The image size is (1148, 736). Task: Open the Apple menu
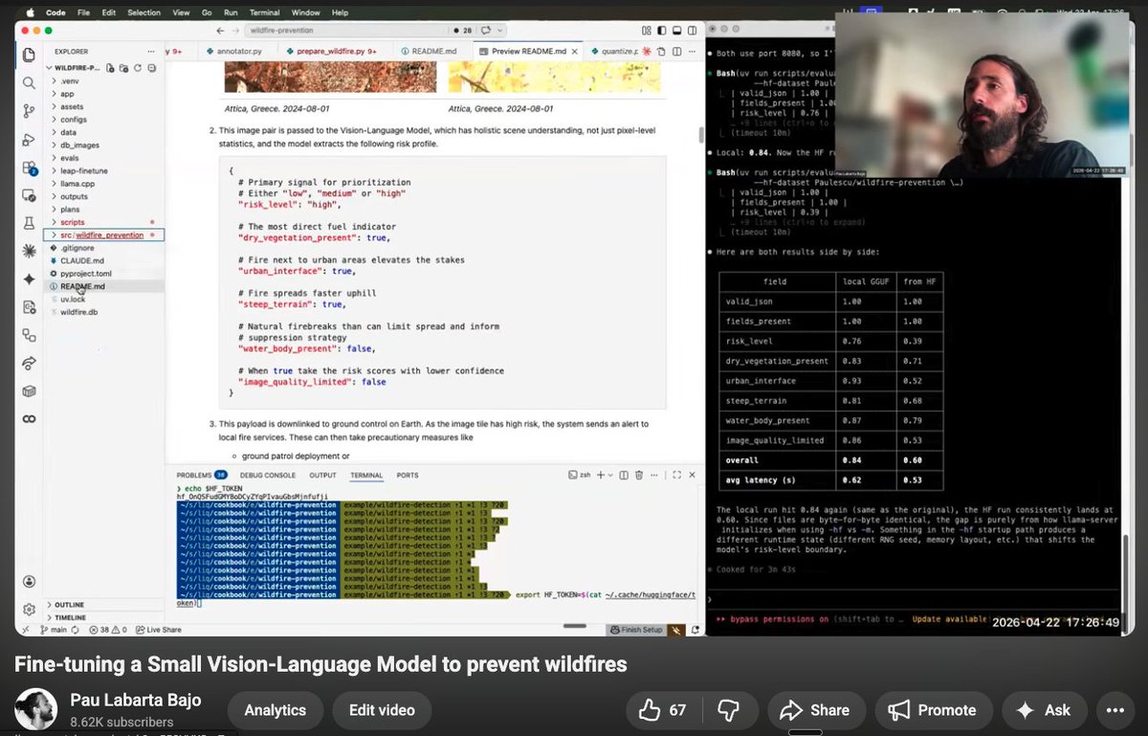tap(32, 12)
